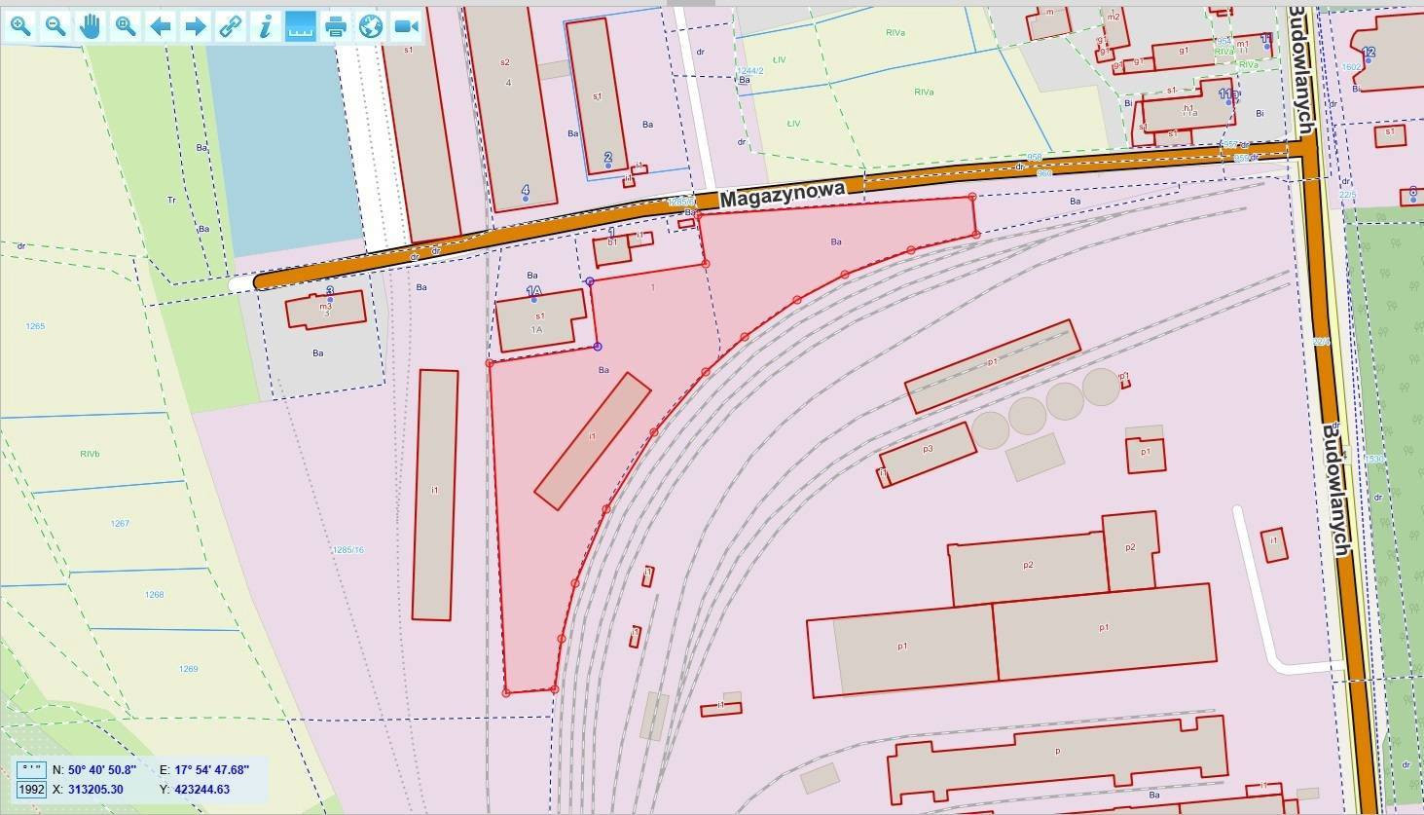Click the blue measurement vertex near building 1A
Image resolution: width=1424 pixels, height=815 pixels.
(598, 347)
